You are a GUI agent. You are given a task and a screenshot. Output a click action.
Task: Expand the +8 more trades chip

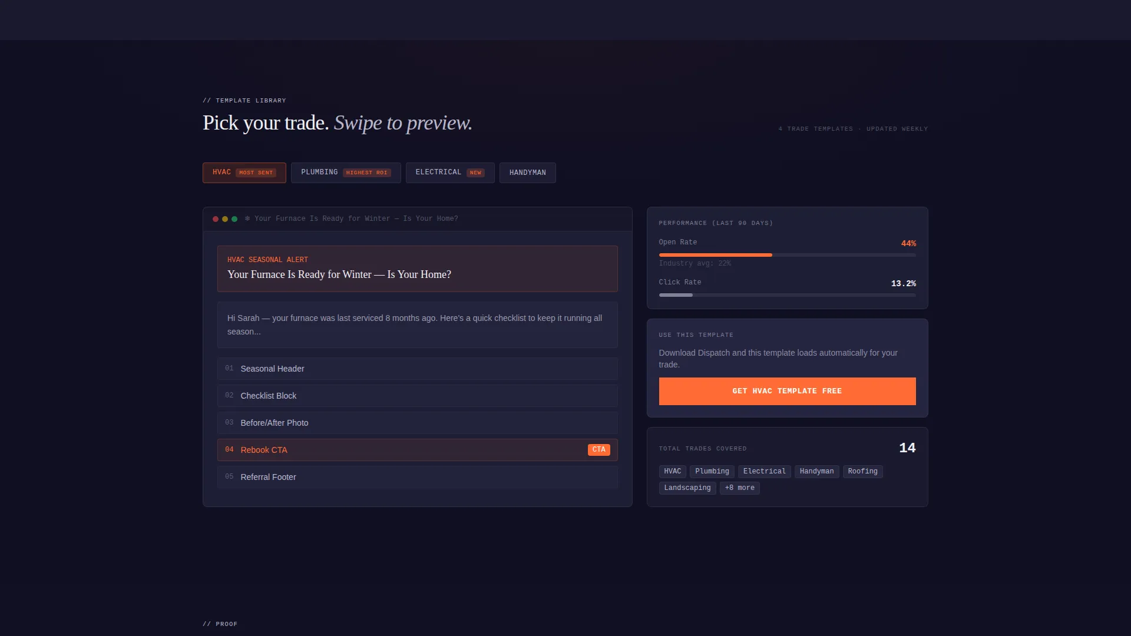739,488
